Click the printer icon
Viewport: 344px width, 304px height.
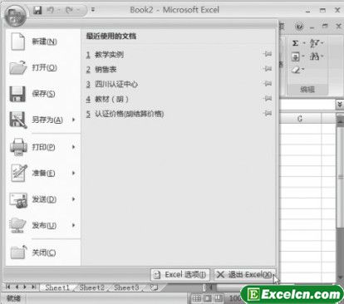18,147
